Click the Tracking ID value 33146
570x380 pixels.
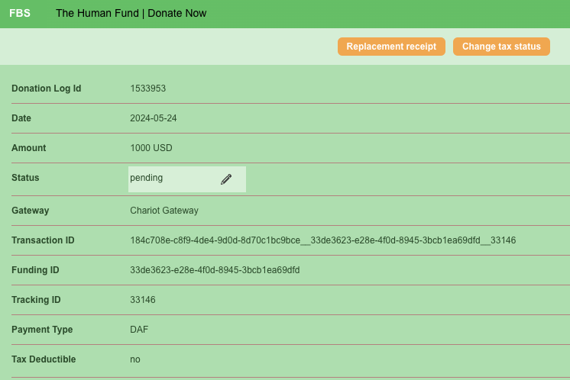click(143, 300)
